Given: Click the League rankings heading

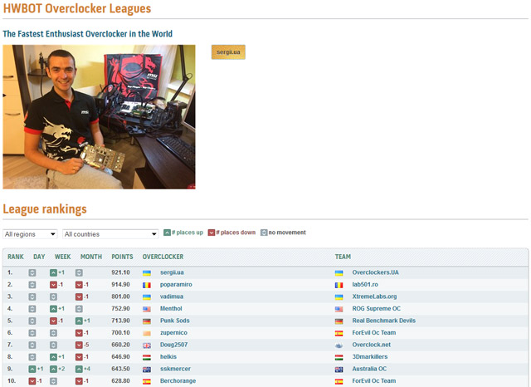Looking at the screenshot, I should (x=45, y=209).
